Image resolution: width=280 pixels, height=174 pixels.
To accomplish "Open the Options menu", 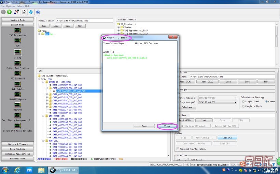I will (10, 6).
